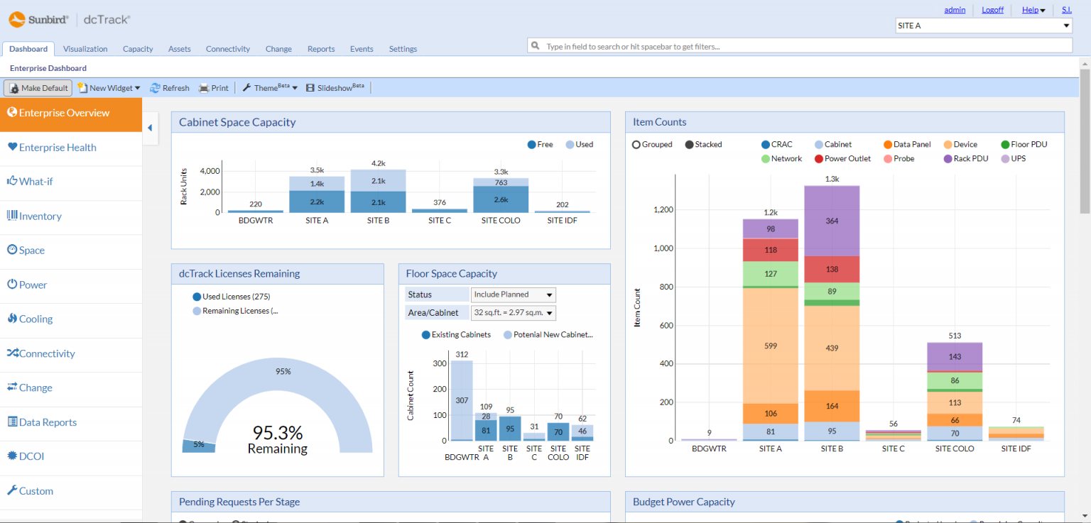1091x523 pixels.
Task: Click the globe icon beside Enterprise Overview
Action: [12, 112]
